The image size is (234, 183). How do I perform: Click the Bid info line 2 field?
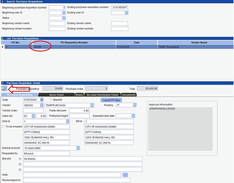tap(83, 164)
